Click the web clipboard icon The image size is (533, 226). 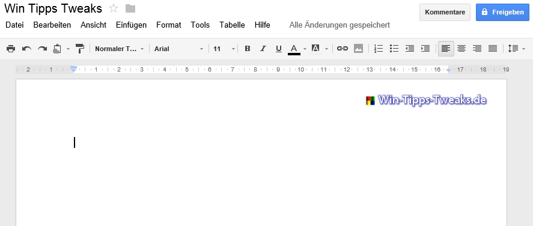coord(57,49)
